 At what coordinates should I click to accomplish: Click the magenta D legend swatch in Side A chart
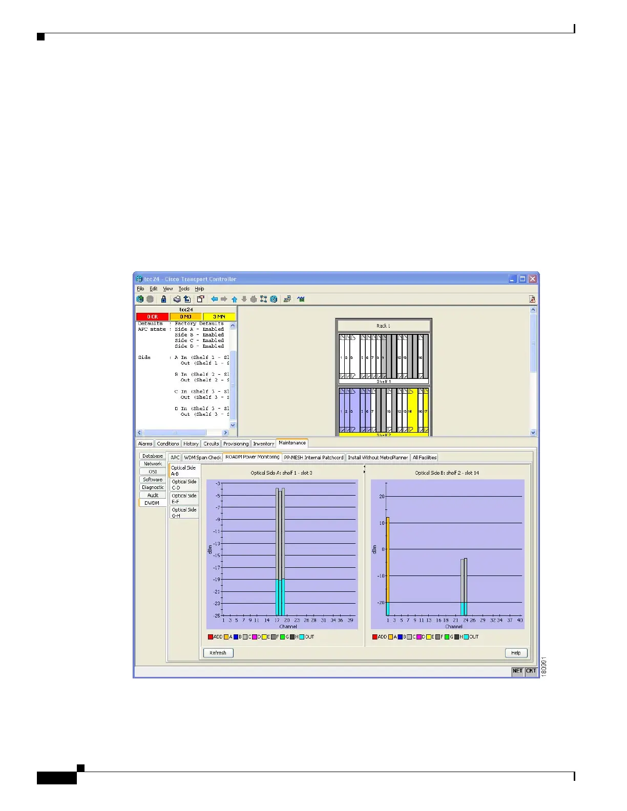click(255, 637)
